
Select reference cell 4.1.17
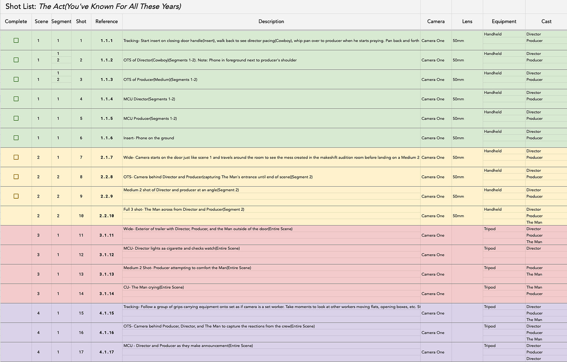pos(107,352)
